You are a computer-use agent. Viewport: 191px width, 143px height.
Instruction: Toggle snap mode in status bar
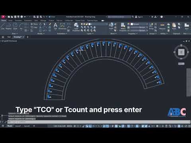(78, 126)
